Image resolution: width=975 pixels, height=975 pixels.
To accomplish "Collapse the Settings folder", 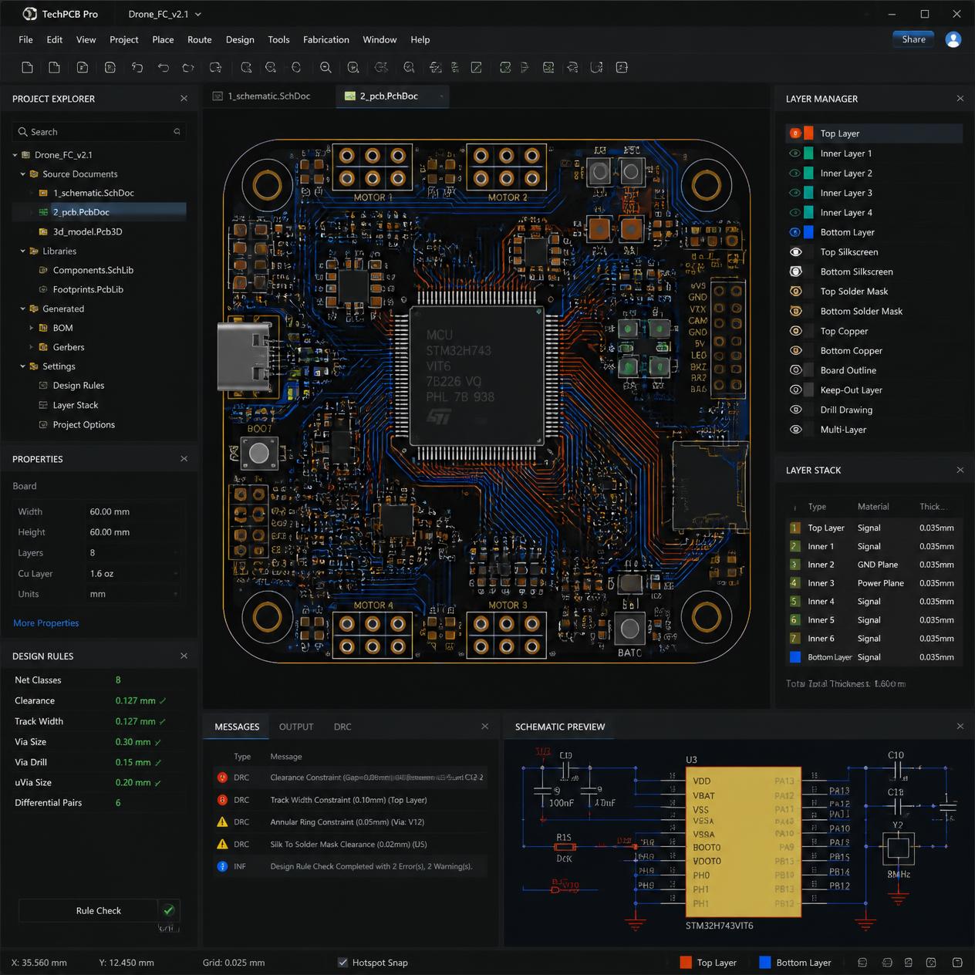I will click(22, 366).
